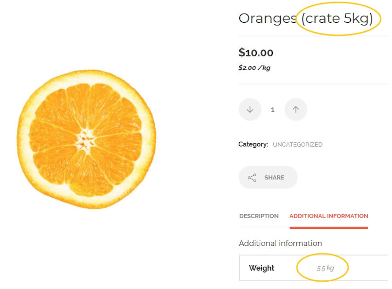This screenshot has width=392, height=289.
Task: Click the $10.00 product price
Action: point(256,52)
